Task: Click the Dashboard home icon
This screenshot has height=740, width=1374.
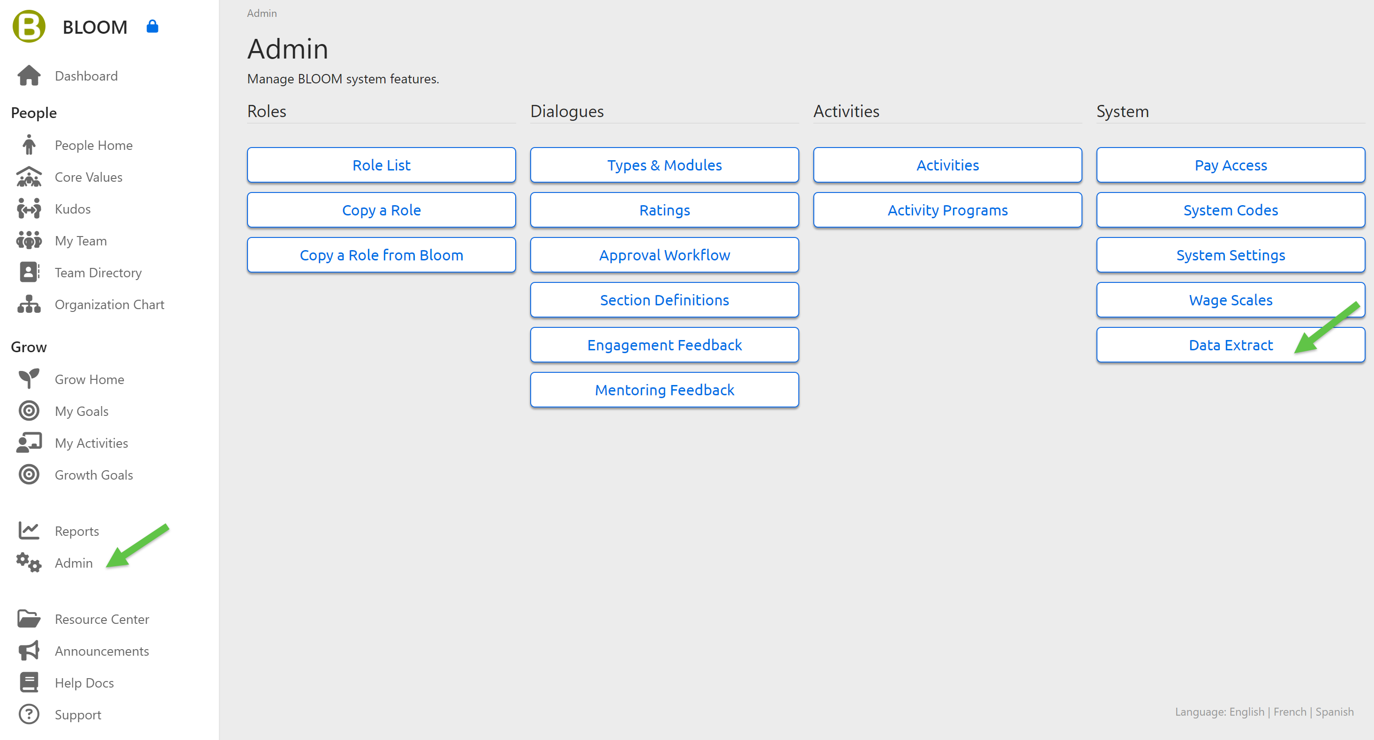Action: coord(29,76)
